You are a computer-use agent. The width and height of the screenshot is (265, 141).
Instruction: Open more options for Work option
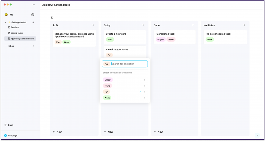(x=145, y=98)
